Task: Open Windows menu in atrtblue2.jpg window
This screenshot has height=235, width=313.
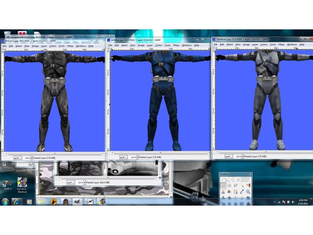Action: point(292,44)
